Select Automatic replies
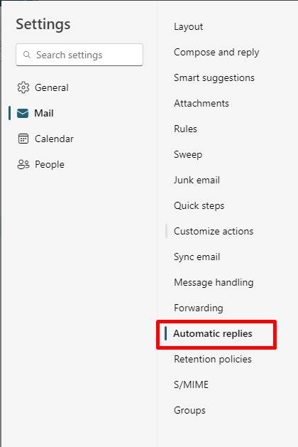Screen dimensions: 298x447 coord(213,333)
